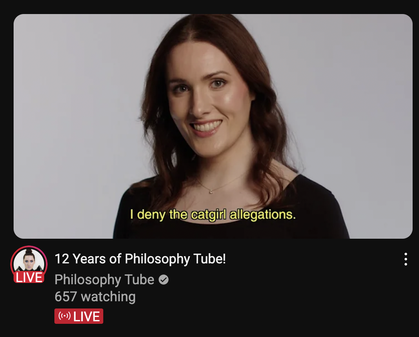
Task: Open the '12 Years of Philosophy Tube!' title
Action: point(140,259)
